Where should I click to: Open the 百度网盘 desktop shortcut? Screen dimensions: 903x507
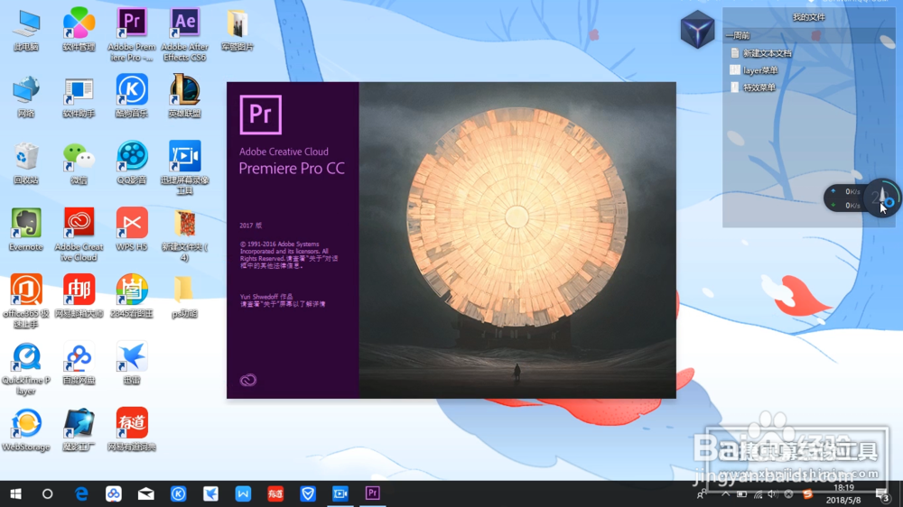(x=79, y=364)
